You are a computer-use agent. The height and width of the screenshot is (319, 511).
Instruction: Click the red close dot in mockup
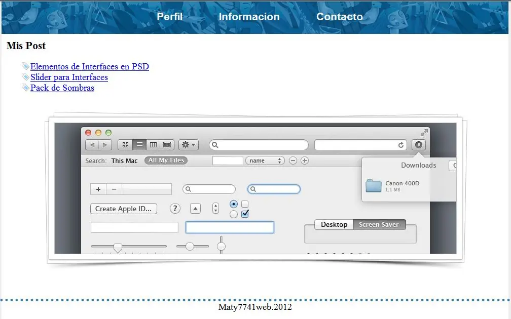tap(88, 133)
